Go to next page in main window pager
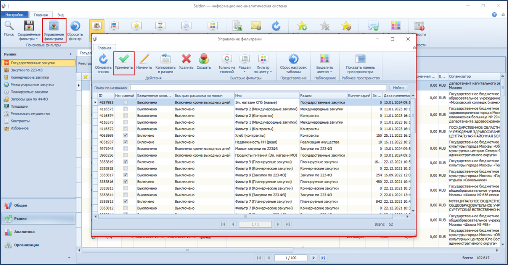 pos(313,258)
